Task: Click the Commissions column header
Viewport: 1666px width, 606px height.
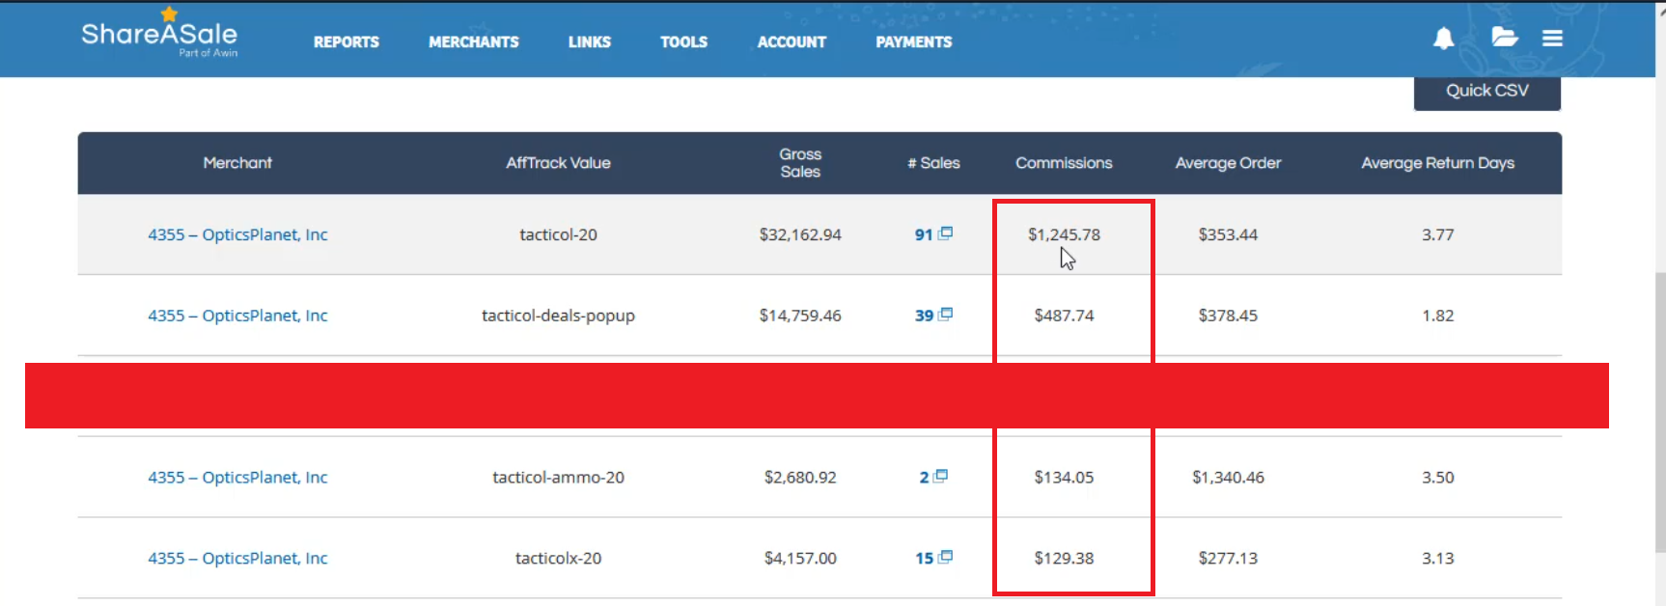Action: click(1064, 163)
